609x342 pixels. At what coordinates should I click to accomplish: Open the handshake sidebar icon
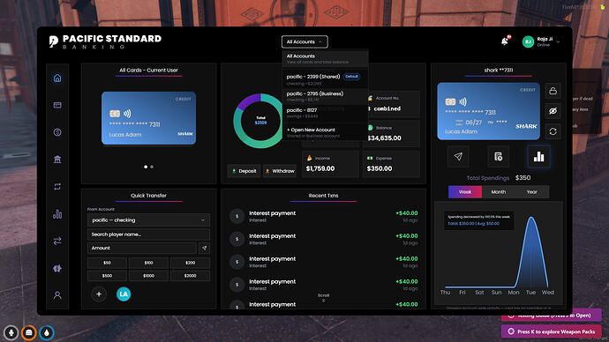pos(57,268)
